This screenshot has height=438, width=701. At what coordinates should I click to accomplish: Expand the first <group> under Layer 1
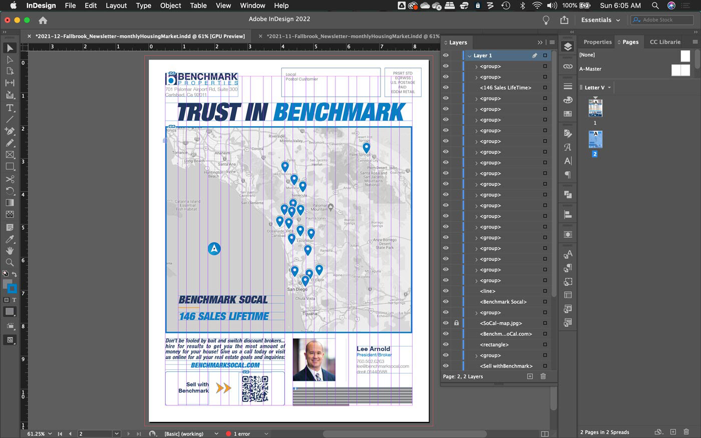[476, 67]
